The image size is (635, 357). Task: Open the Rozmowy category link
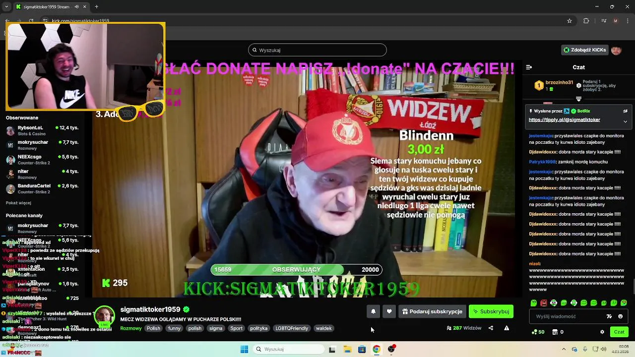131,328
